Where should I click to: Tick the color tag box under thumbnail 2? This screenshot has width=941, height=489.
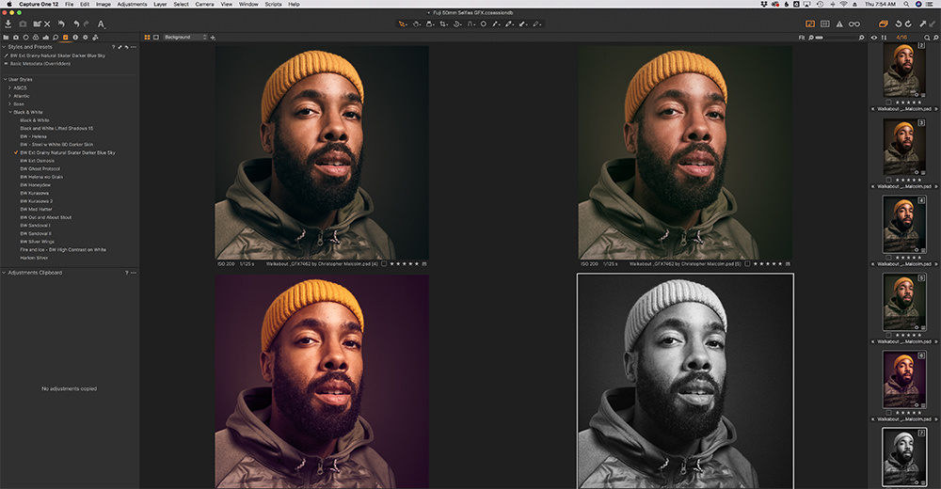889,102
